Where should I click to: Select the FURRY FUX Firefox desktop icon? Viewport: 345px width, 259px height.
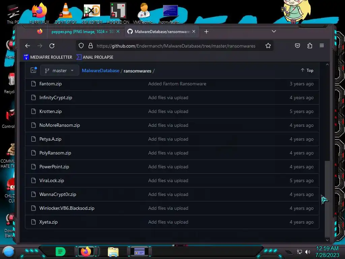tap(39, 13)
